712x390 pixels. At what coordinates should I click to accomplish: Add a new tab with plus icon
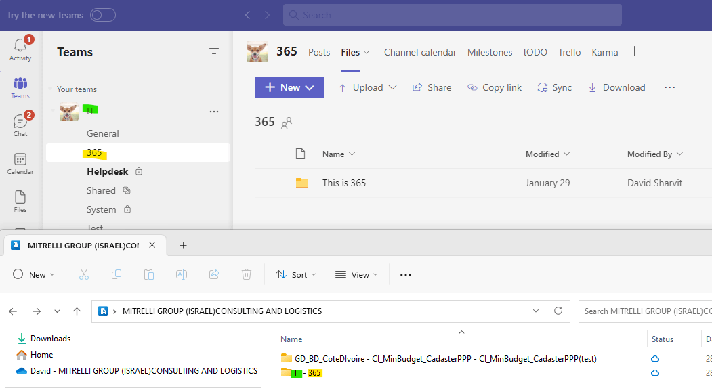click(x=634, y=51)
